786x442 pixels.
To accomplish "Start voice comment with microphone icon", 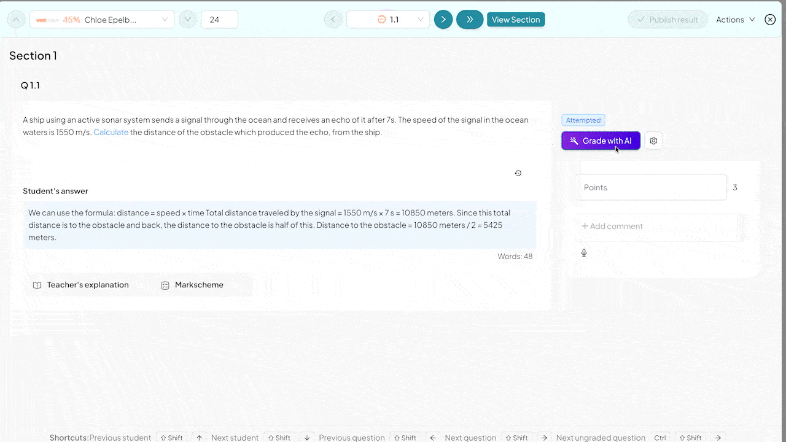I will (x=584, y=252).
